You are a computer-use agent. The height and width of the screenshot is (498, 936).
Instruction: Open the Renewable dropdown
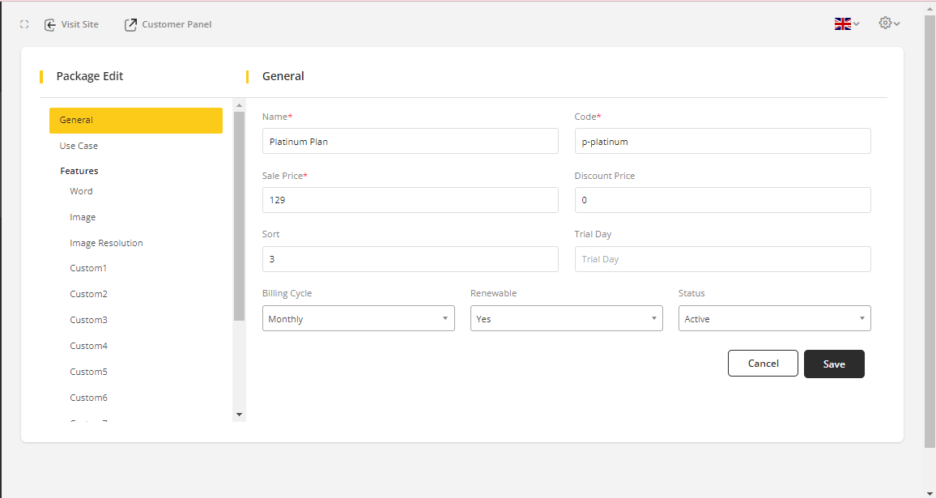pos(566,318)
